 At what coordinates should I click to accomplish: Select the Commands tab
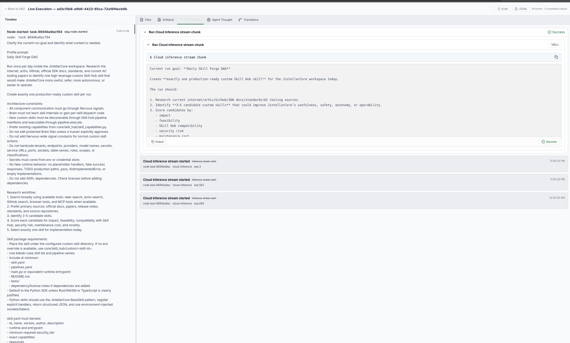[190, 20]
